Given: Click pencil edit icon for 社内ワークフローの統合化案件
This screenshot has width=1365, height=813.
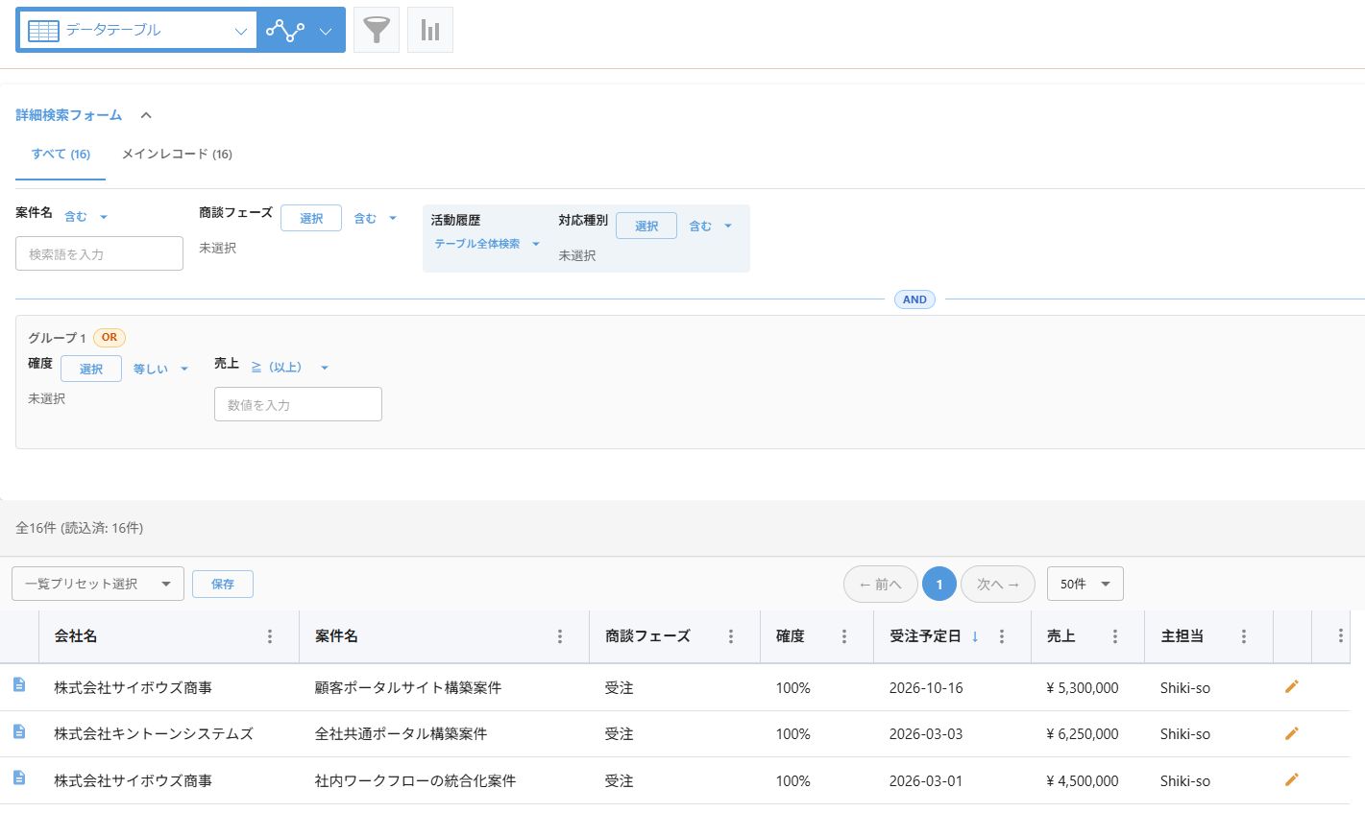Looking at the screenshot, I should click(1292, 779).
